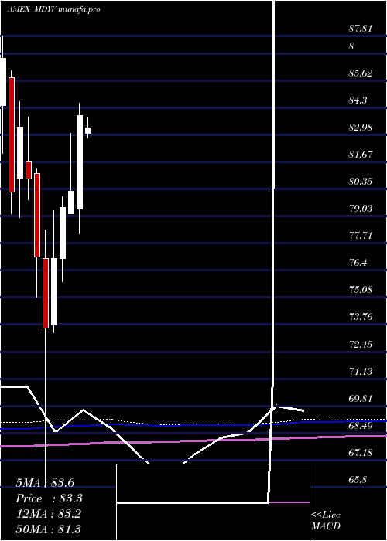This screenshot has height=541, width=387.
Task: Click the 50MA 81.3 readout
Action: (48, 529)
